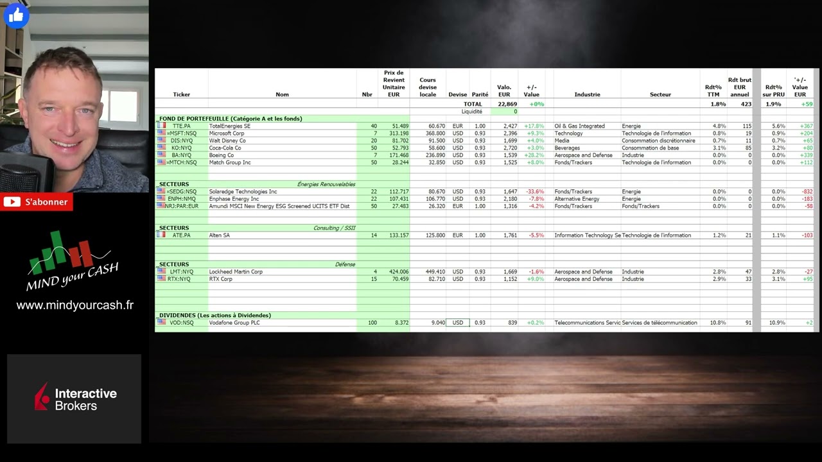Click Boeing's +28.2% gain cell
Image resolution: width=822 pixels, height=462 pixels.
(534, 155)
